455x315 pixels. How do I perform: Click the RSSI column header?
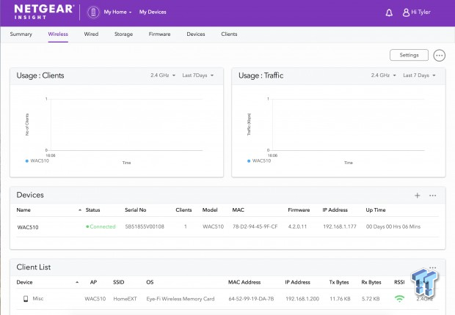[x=399, y=282]
